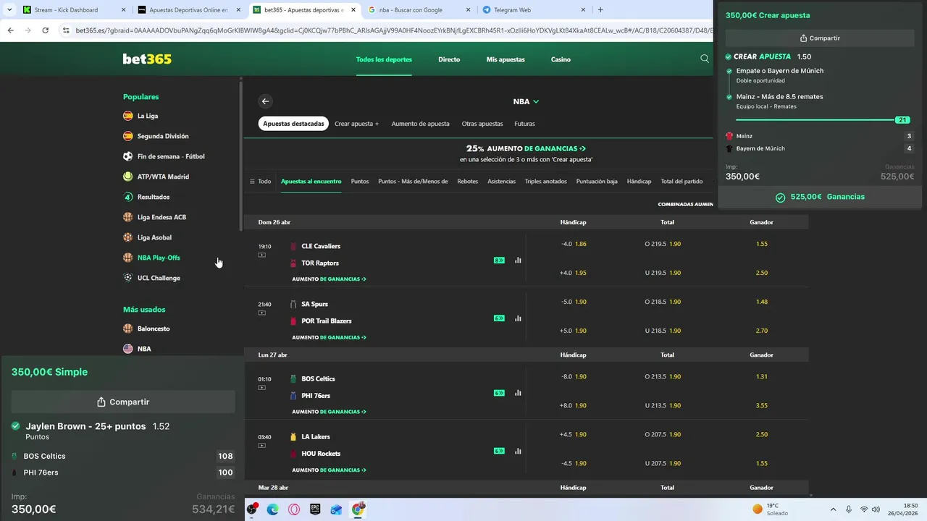The height and width of the screenshot is (521, 927).
Task: Open the 25% Aumento de ganancias banner
Action: 526,153
